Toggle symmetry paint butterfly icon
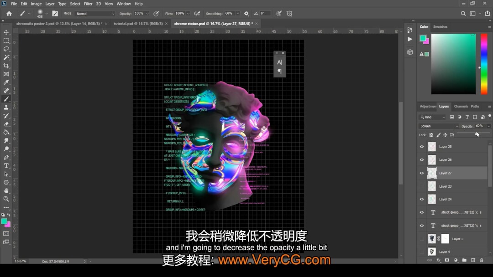493x277 pixels. pyautogui.click(x=289, y=14)
